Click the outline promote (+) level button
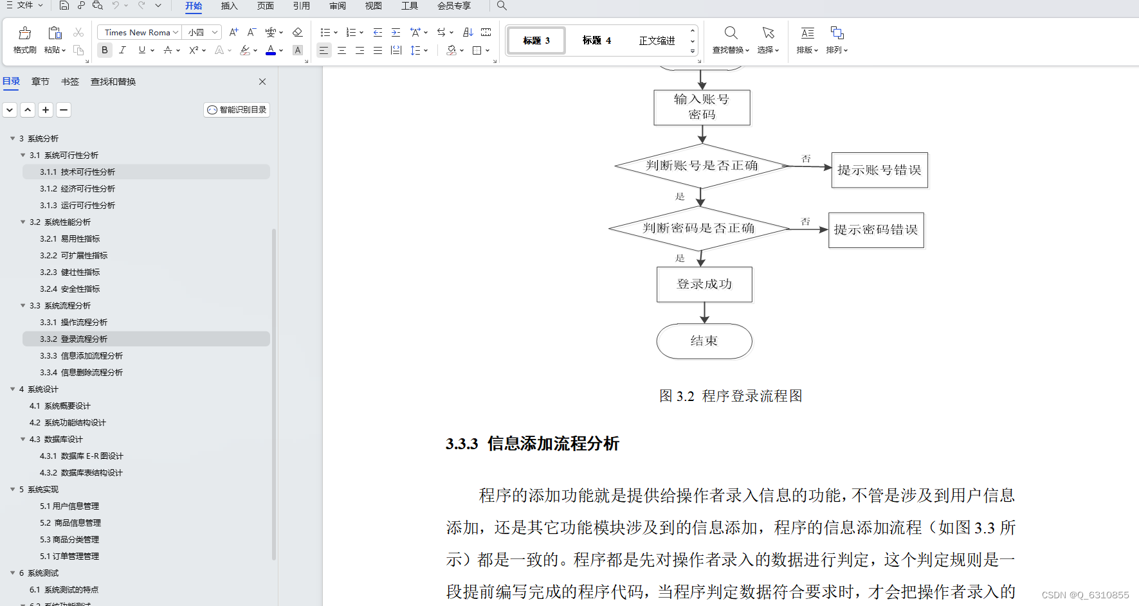The height and width of the screenshot is (606, 1139). [x=46, y=110]
